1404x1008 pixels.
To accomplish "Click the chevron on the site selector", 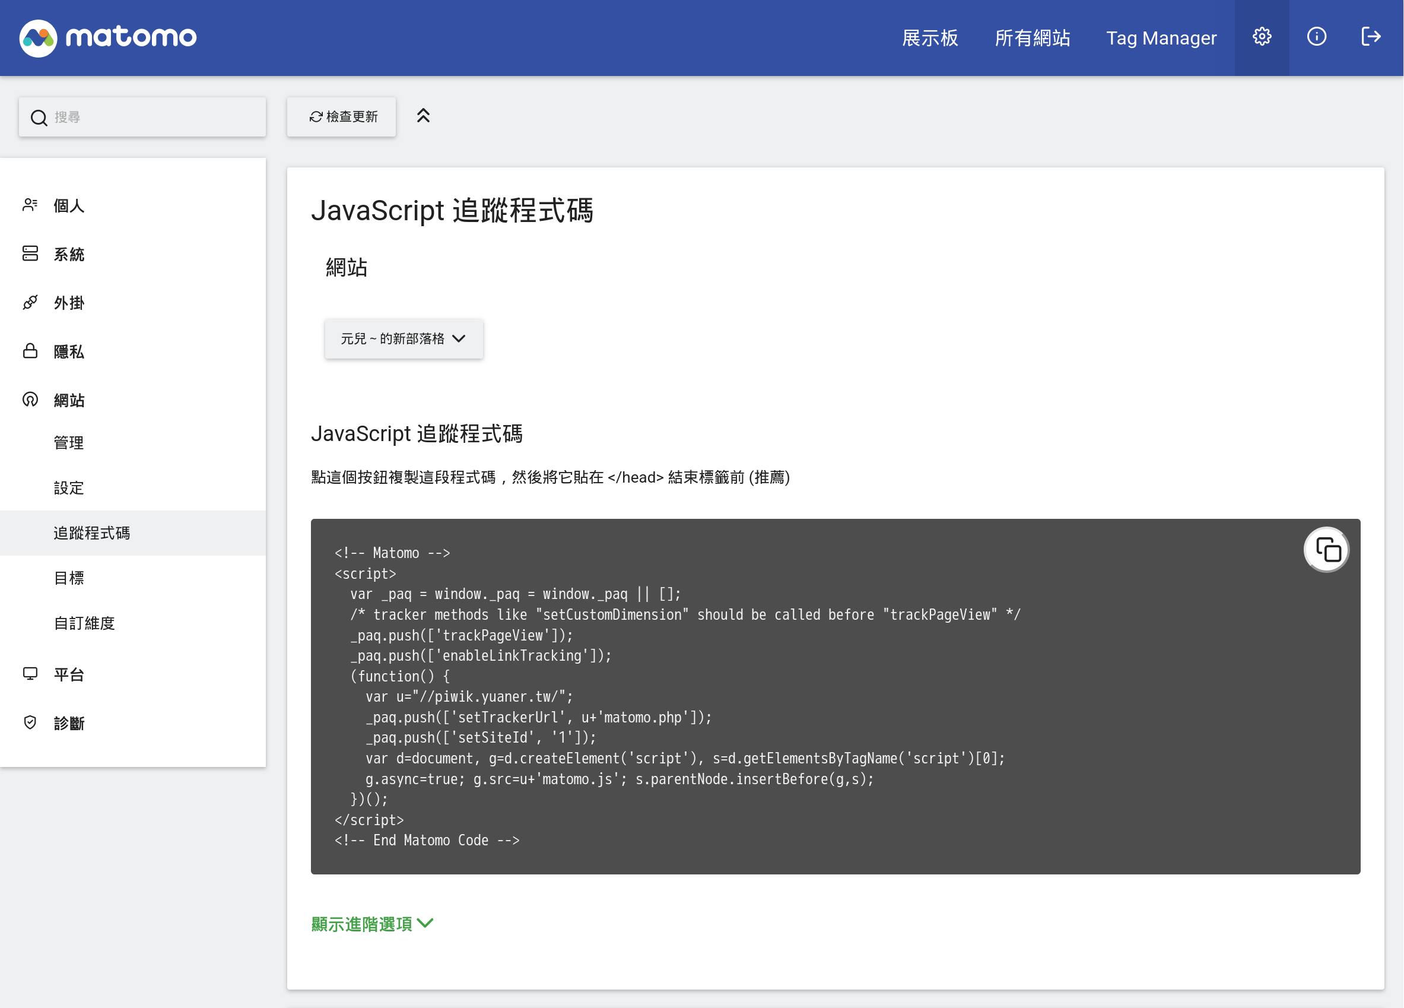I will (459, 339).
